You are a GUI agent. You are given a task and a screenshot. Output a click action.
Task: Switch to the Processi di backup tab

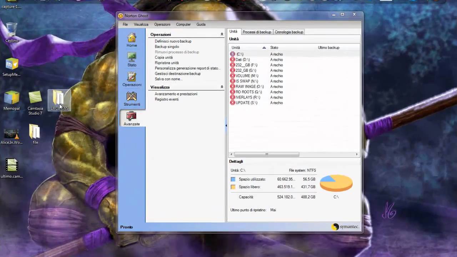point(257,32)
